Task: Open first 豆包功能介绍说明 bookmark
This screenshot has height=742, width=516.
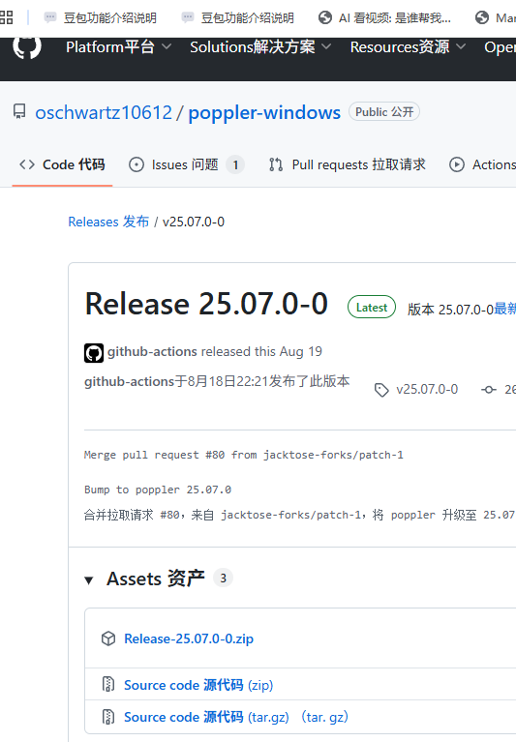Action: pyautogui.click(x=100, y=18)
